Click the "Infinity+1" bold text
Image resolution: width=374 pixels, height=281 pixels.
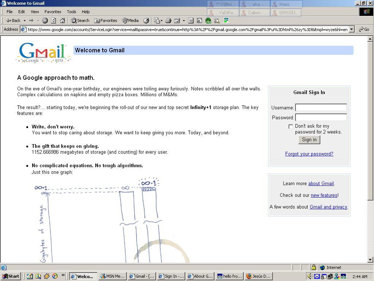(201, 107)
